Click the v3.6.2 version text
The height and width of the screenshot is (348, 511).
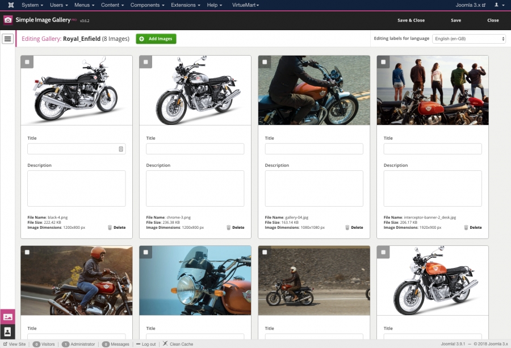85,20
